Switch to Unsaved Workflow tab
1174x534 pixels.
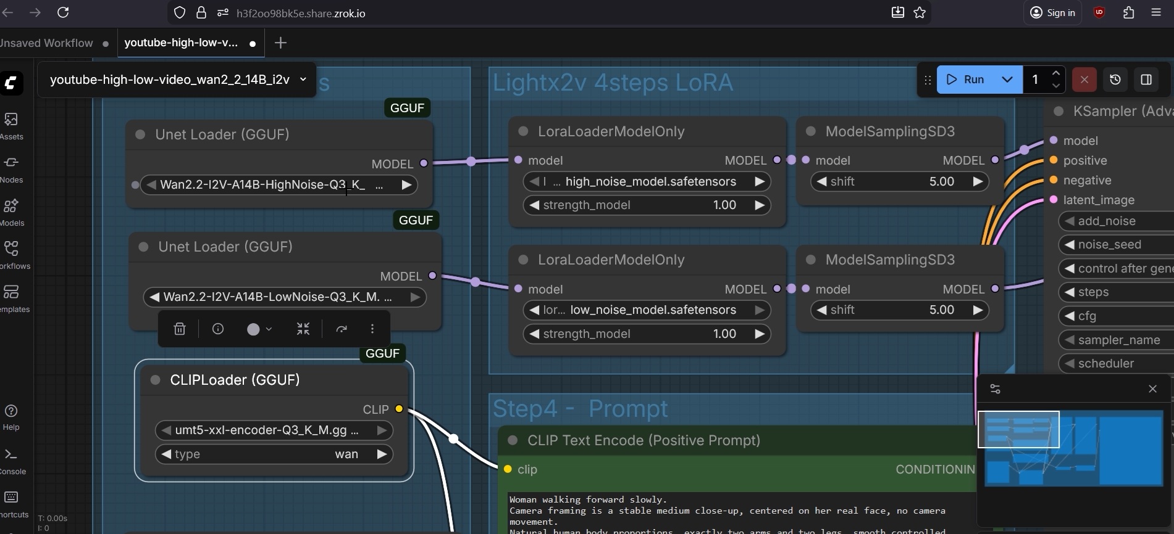pyautogui.click(x=46, y=43)
